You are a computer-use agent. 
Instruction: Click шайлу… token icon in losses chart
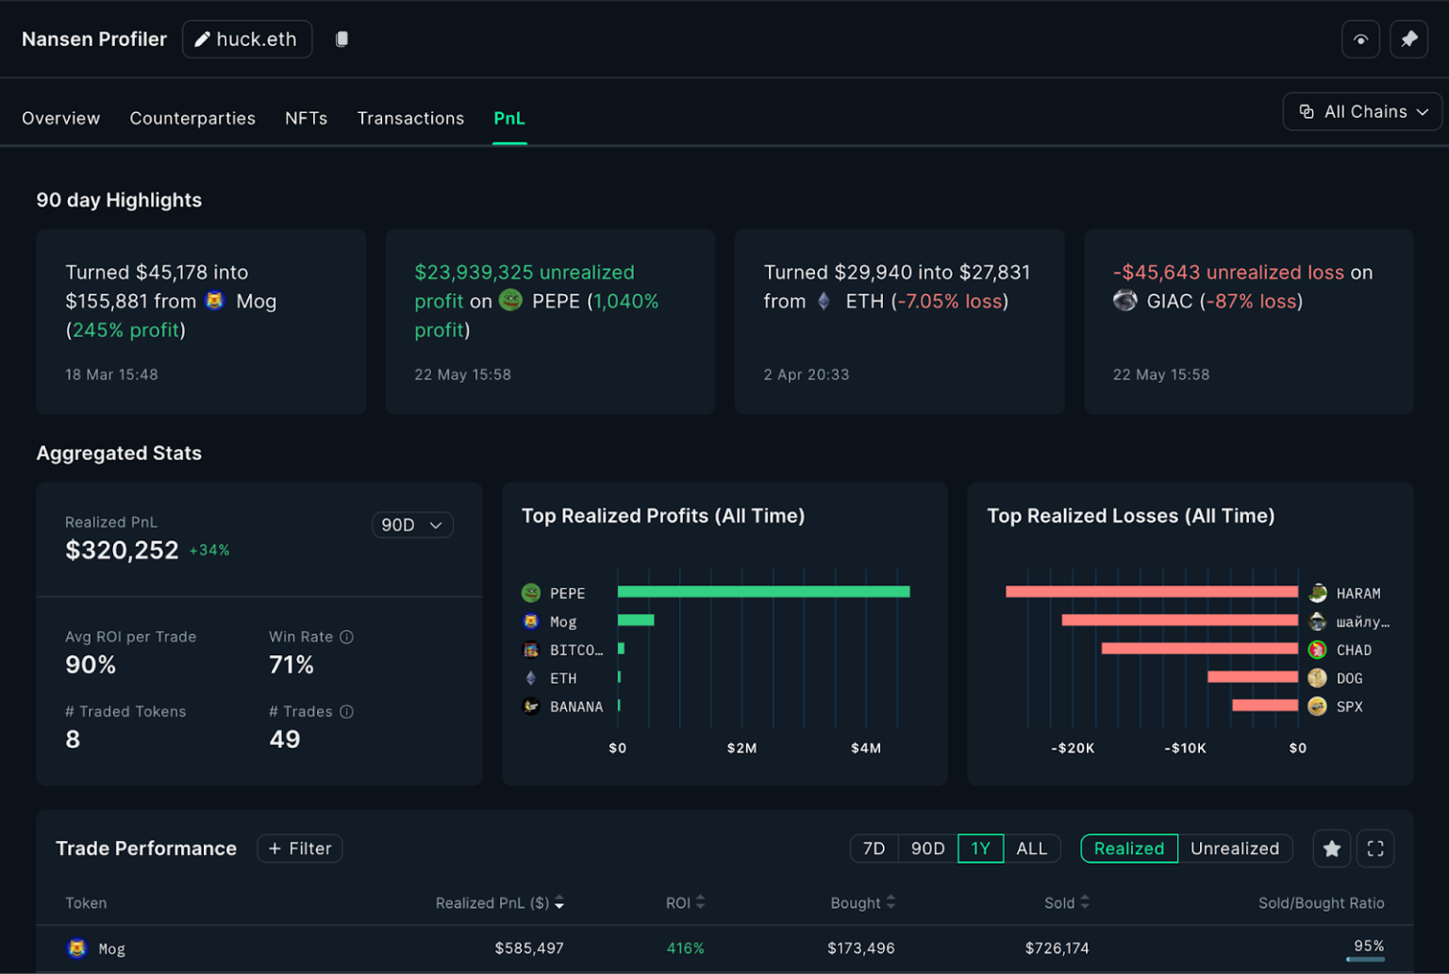click(x=1318, y=621)
